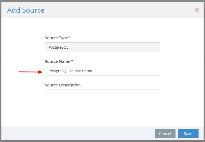205x142 pixels.
Task: Cancel adding the source
Action: click(165, 134)
